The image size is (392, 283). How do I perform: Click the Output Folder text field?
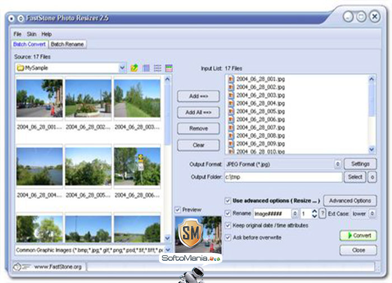[283, 177]
